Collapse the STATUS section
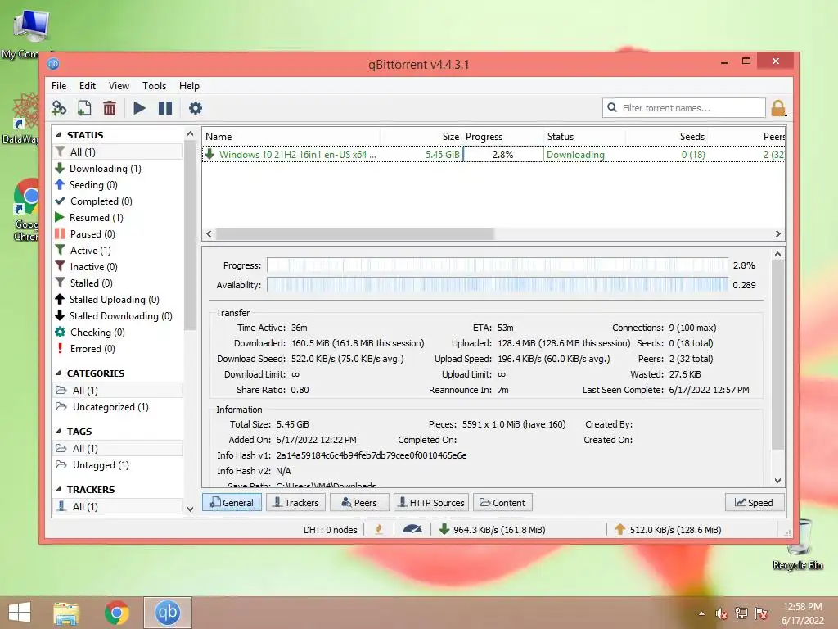Viewport: 838px width, 629px height. point(58,135)
